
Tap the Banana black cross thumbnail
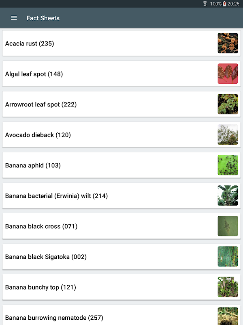(x=228, y=226)
